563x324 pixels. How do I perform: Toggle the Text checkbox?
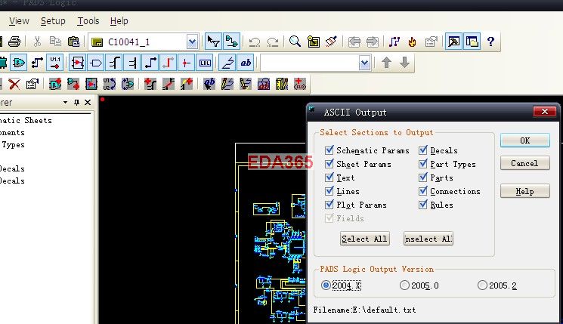[329, 177]
